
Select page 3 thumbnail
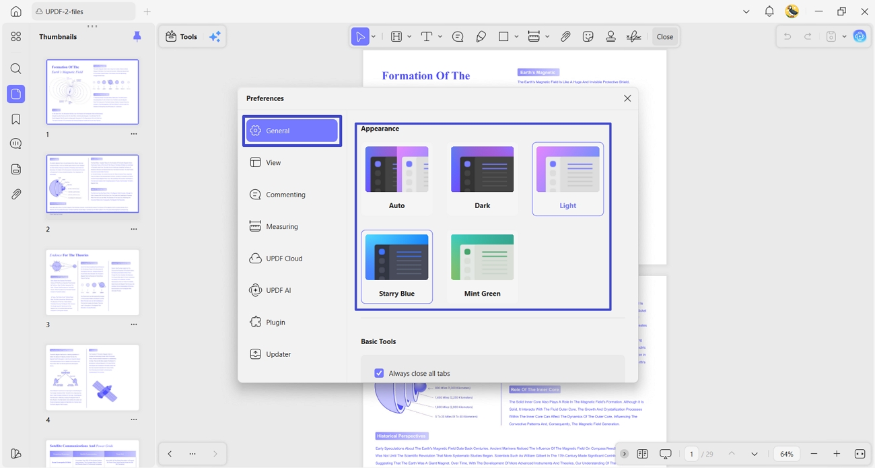click(x=92, y=282)
